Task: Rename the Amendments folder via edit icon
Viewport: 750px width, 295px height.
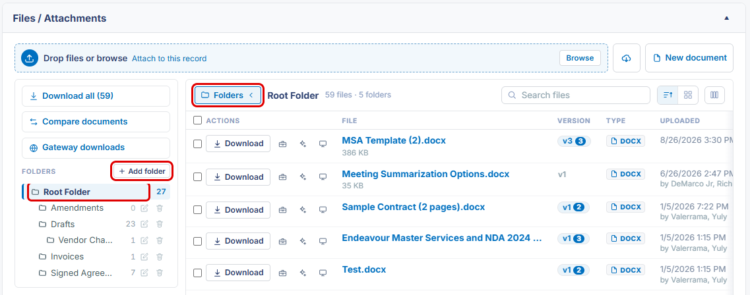Action: coord(144,208)
